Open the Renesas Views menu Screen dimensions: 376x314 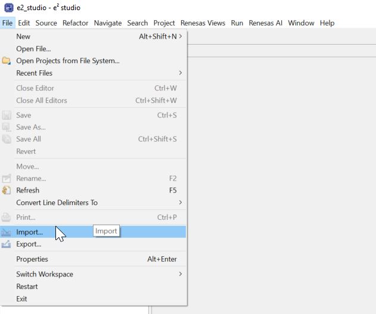click(203, 23)
